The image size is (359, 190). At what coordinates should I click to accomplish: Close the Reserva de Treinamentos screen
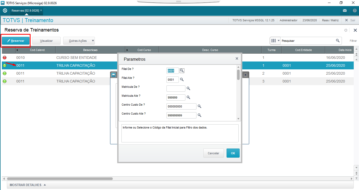click(355, 30)
